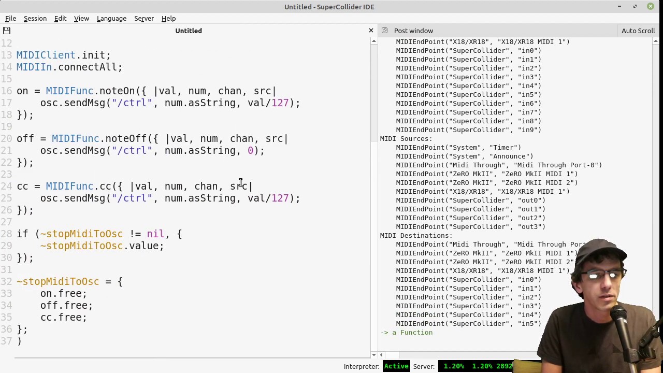Click the MIDIEndPoint SuperCollider 'in9' line

[x=469, y=130]
